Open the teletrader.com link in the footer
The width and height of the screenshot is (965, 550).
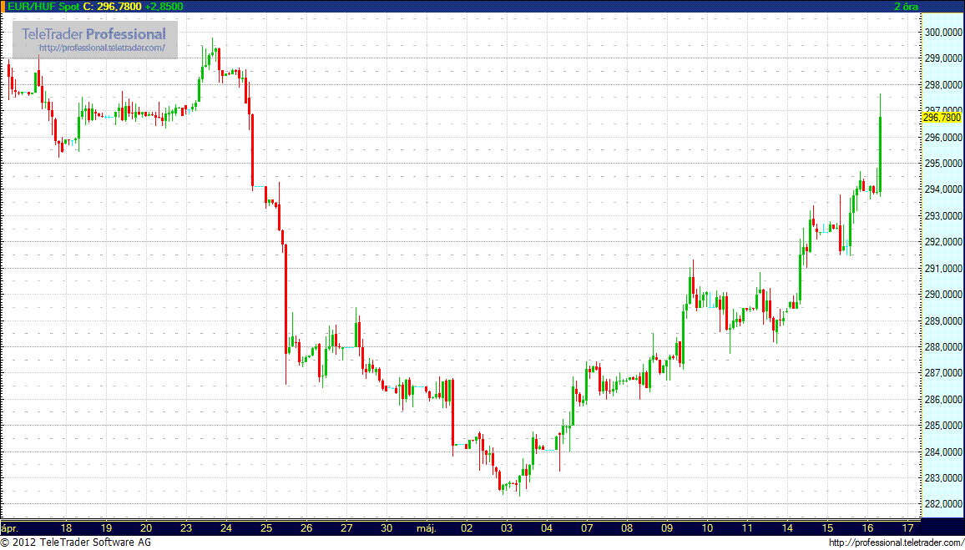point(896,542)
